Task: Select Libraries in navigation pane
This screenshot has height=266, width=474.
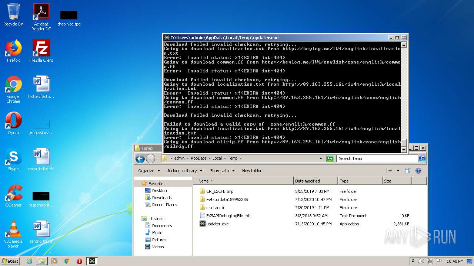Action: tap(156, 219)
